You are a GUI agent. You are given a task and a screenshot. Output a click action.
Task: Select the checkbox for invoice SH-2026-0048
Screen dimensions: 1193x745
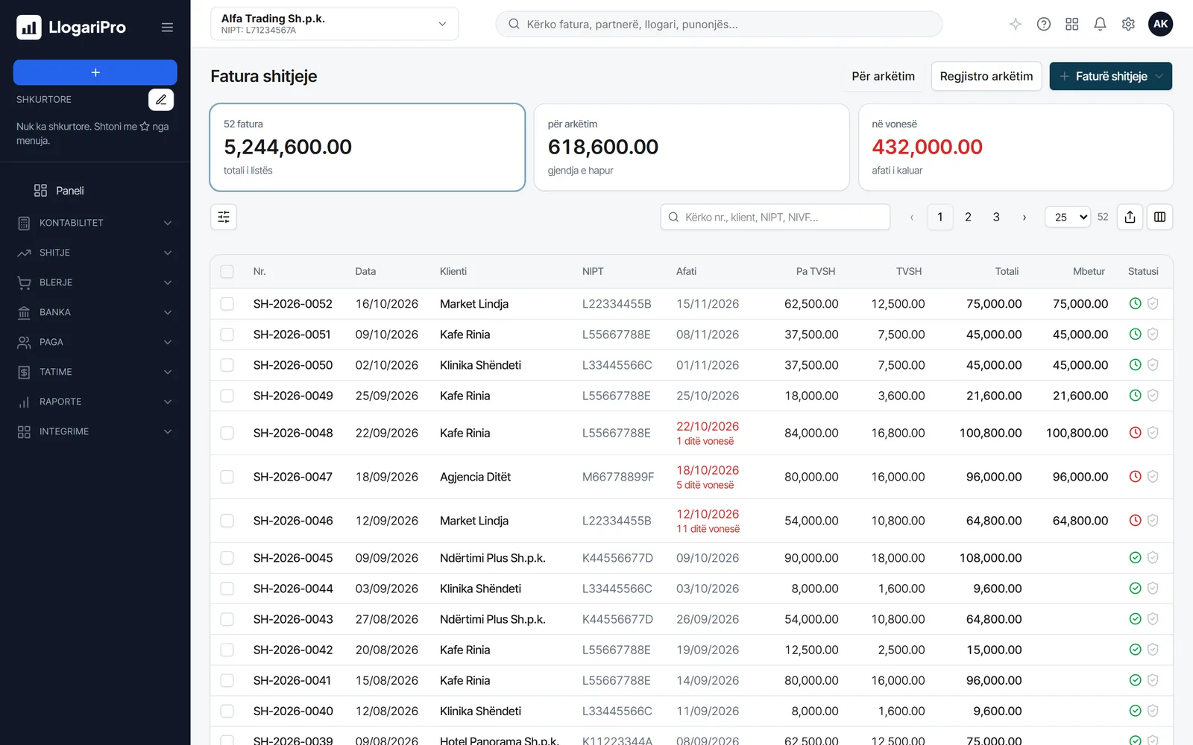[x=227, y=433]
